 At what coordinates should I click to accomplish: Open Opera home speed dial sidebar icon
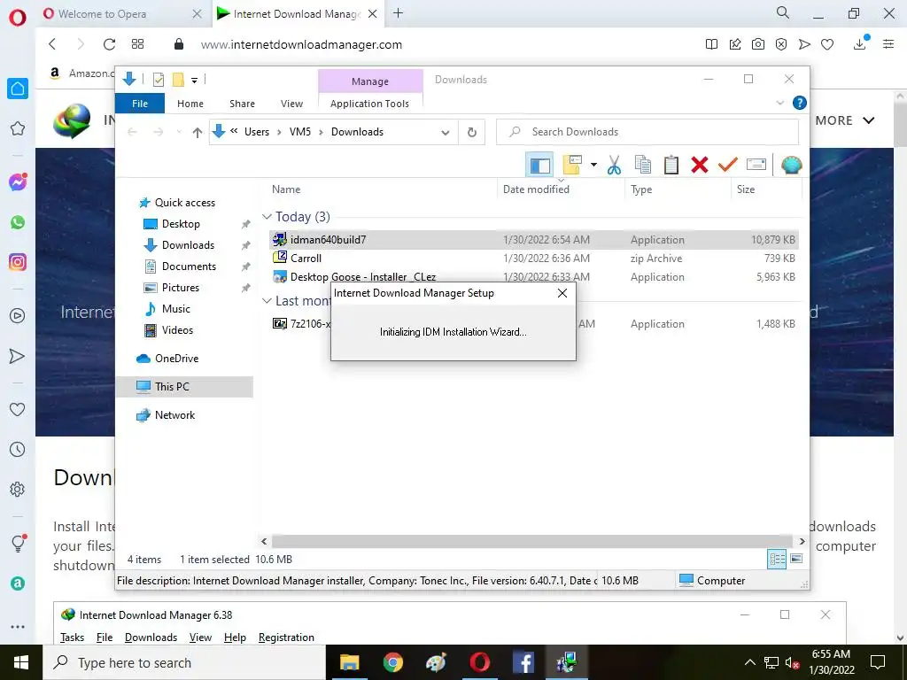point(18,89)
